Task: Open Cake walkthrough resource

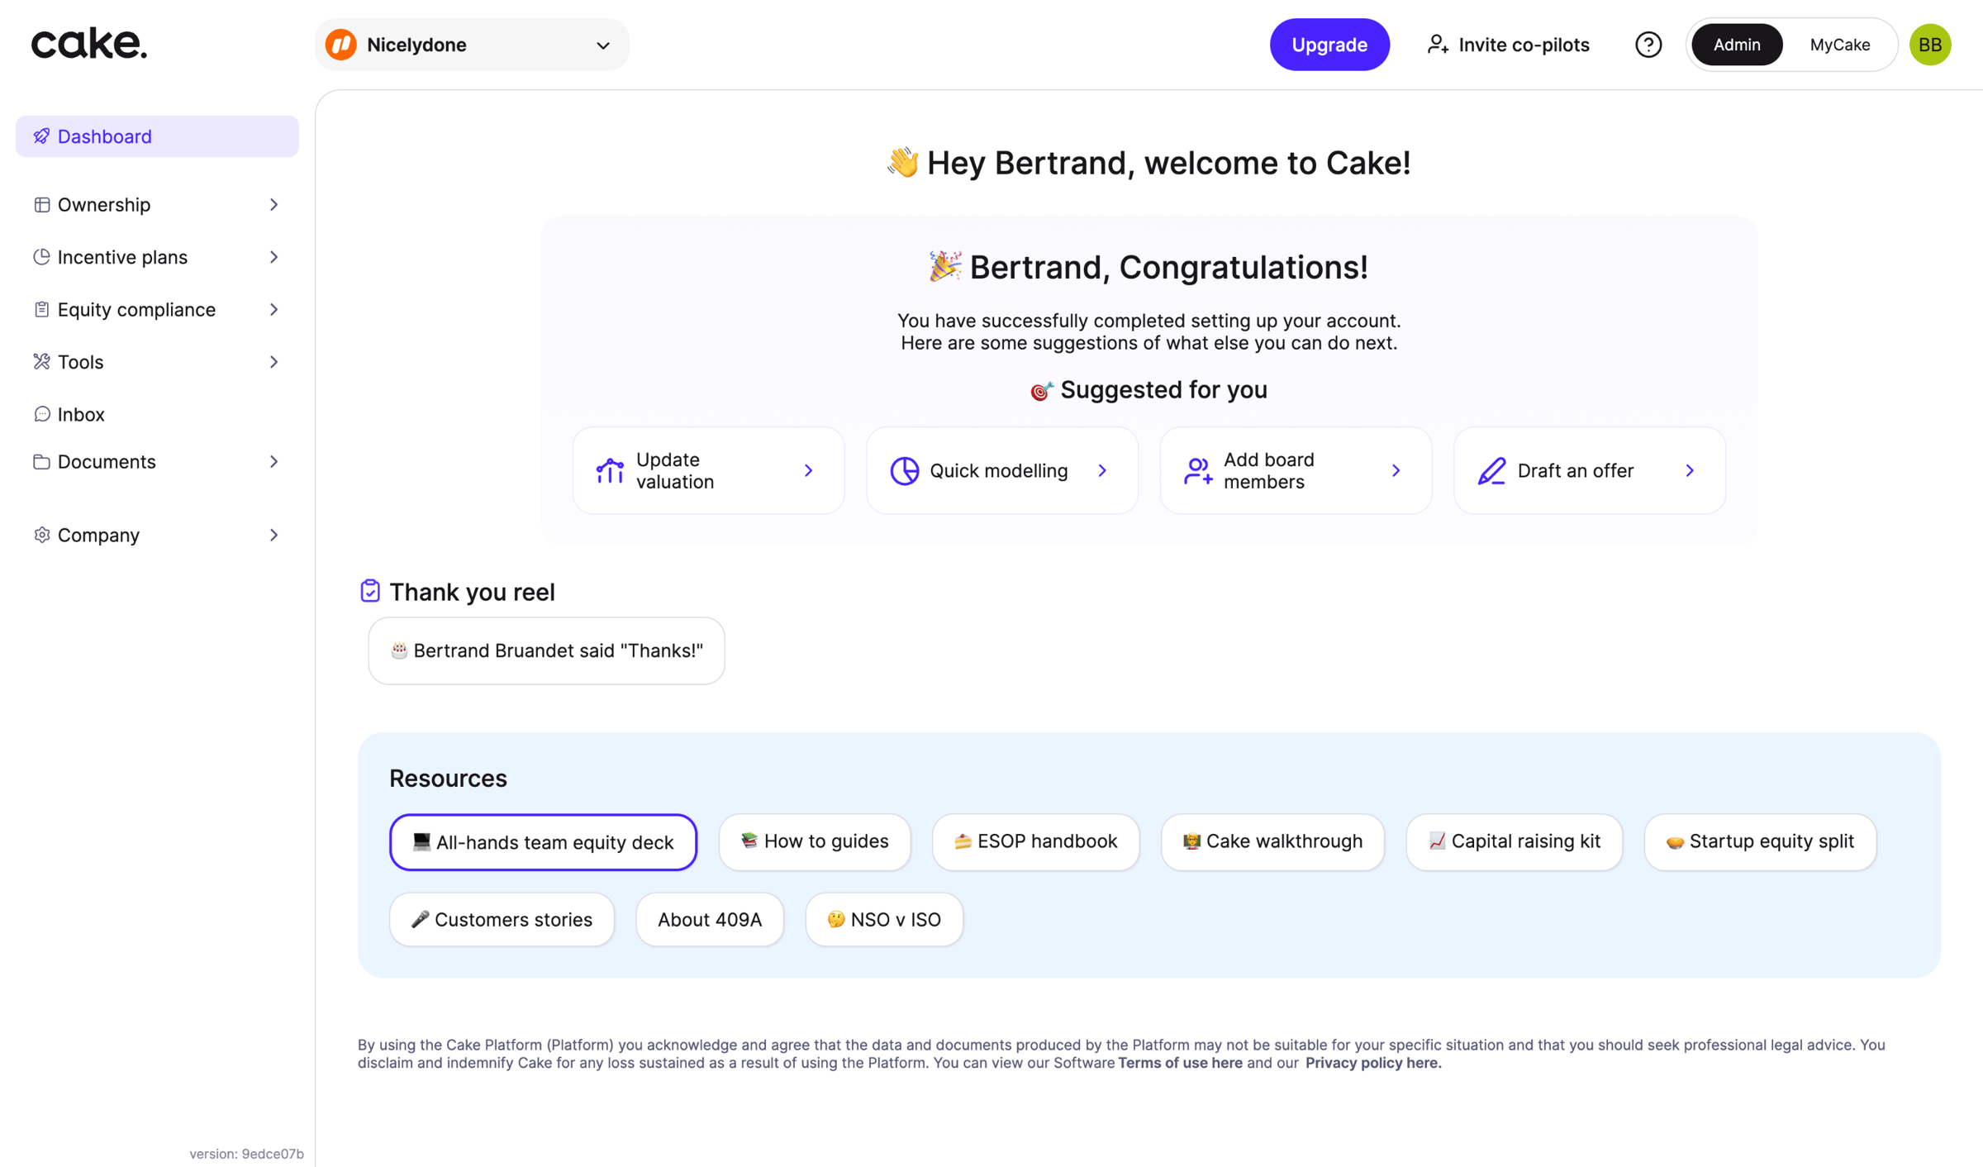Action: pyautogui.click(x=1272, y=841)
